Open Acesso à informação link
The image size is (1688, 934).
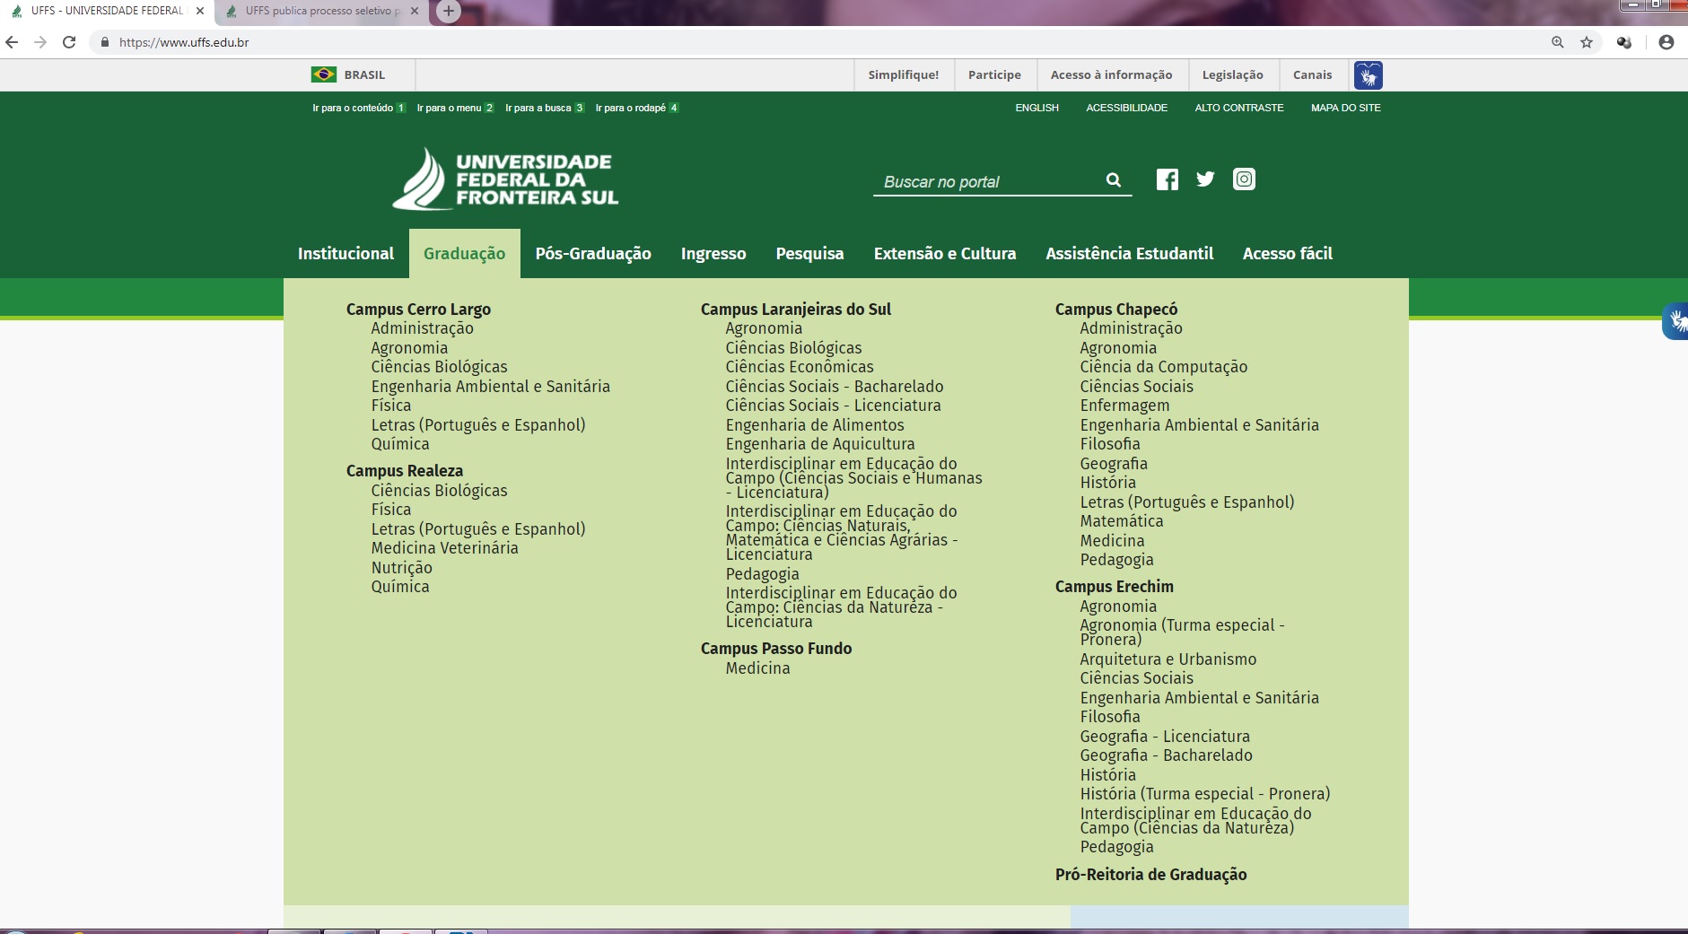(1111, 75)
